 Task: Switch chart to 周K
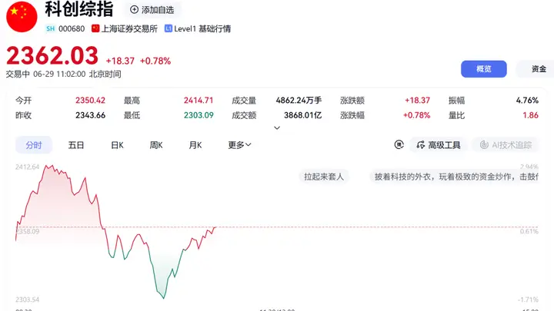click(x=156, y=145)
